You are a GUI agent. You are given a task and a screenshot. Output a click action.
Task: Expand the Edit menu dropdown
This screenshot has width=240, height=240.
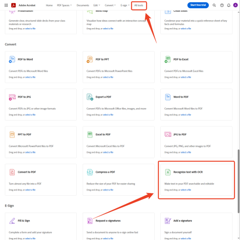point(97,5)
